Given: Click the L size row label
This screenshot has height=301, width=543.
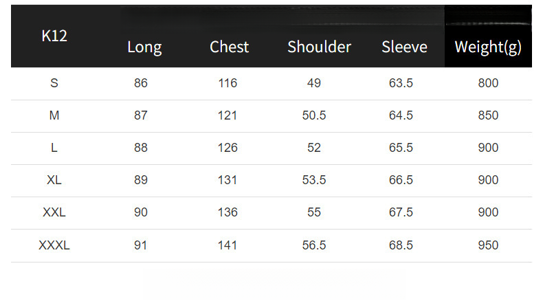Looking at the screenshot, I should point(54,148).
